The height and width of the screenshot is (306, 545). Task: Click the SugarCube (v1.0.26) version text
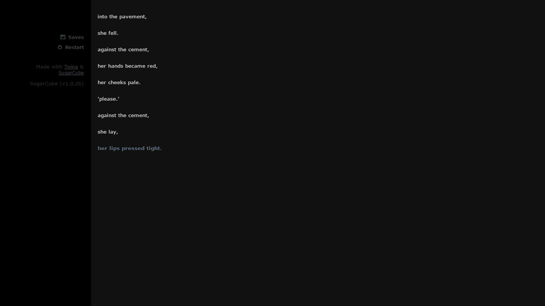coord(57,84)
